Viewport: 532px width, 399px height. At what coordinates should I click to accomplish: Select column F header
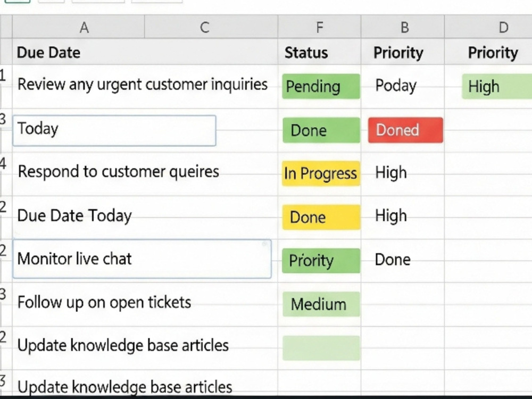(319, 27)
